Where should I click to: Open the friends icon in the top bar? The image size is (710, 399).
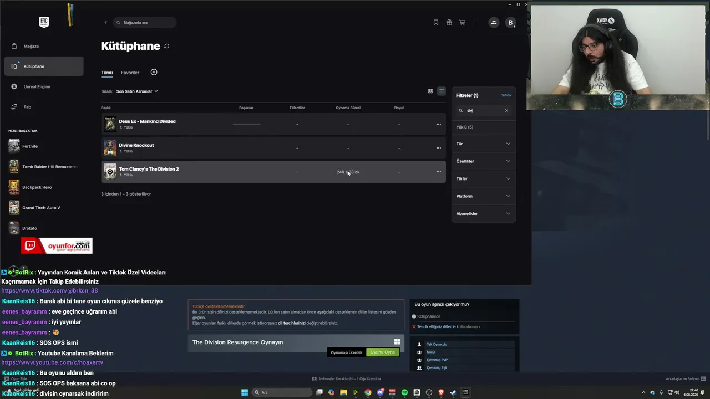point(494,23)
